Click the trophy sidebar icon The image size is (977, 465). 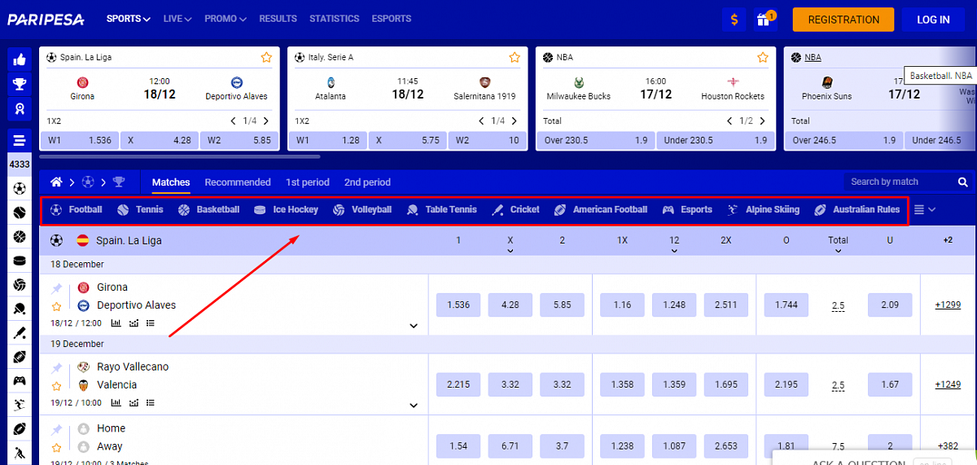pyautogui.click(x=20, y=84)
